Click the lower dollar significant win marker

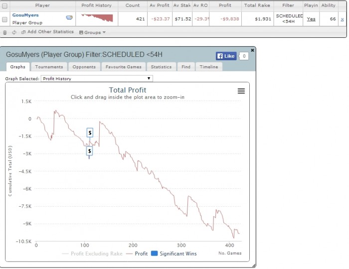[89, 151]
